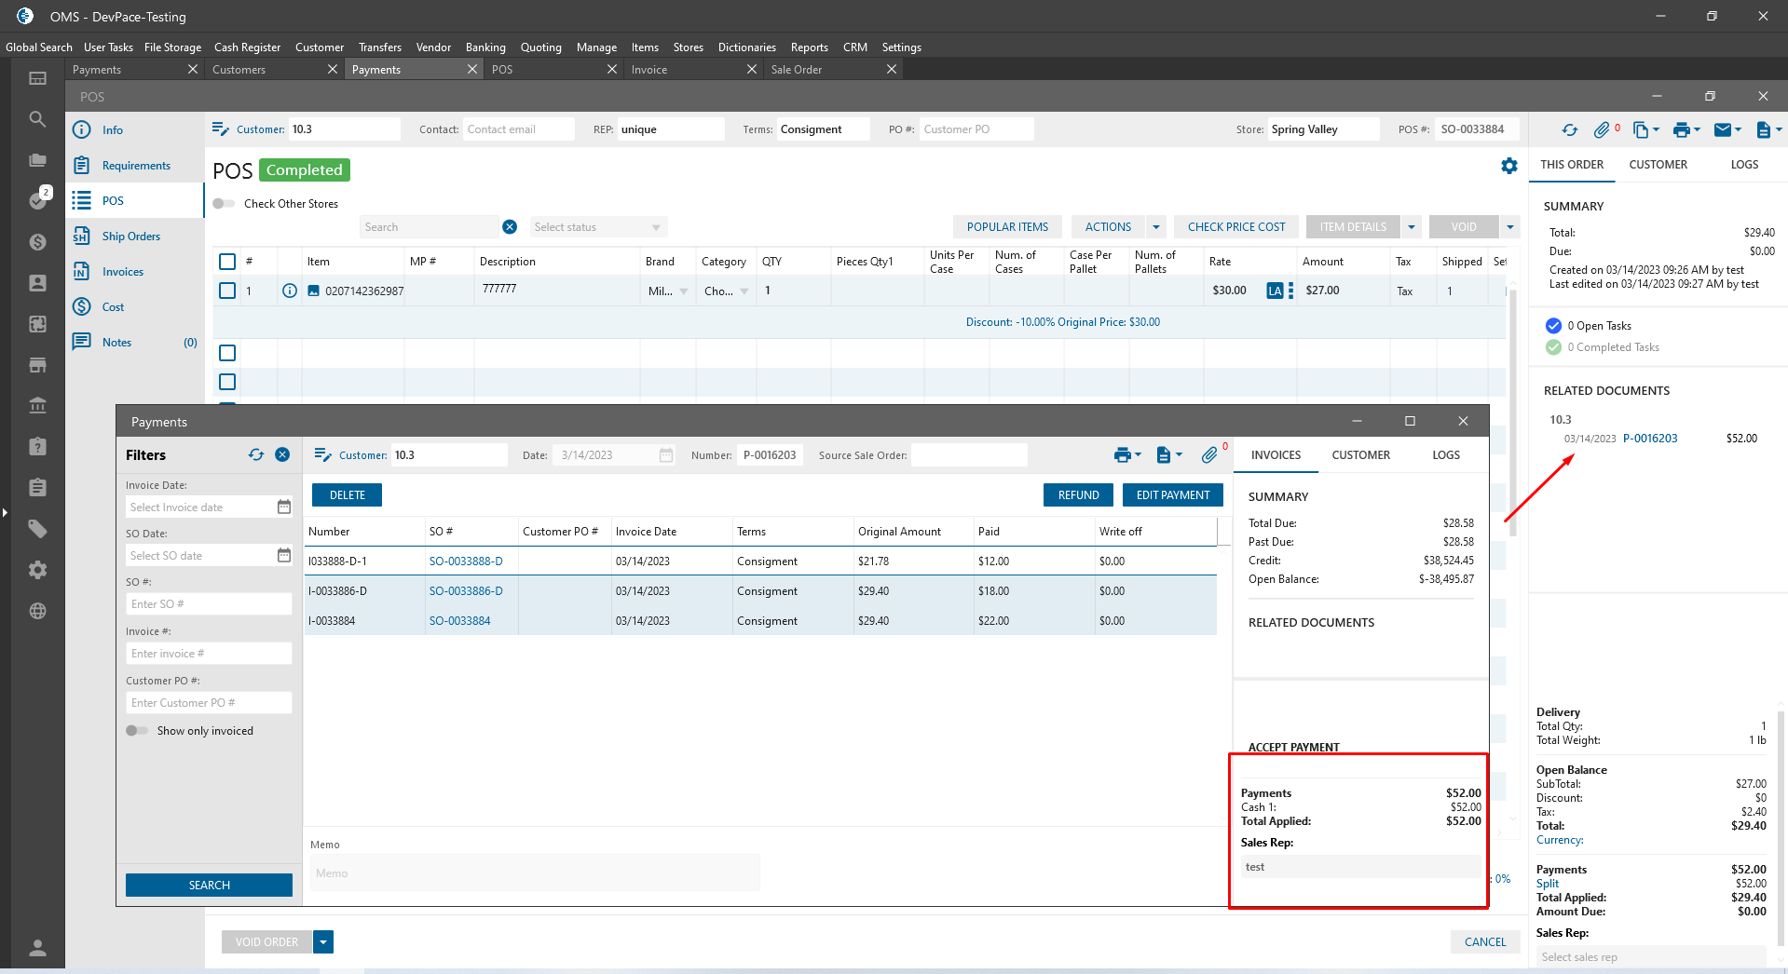Image resolution: width=1788 pixels, height=974 pixels.
Task: Expand the Select status dropdown
Action: 656,227
